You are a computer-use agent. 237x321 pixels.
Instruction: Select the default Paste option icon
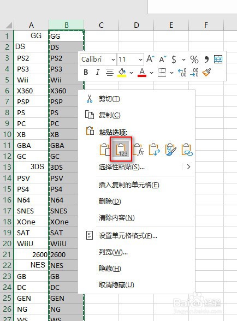click(x=104, y=150)
